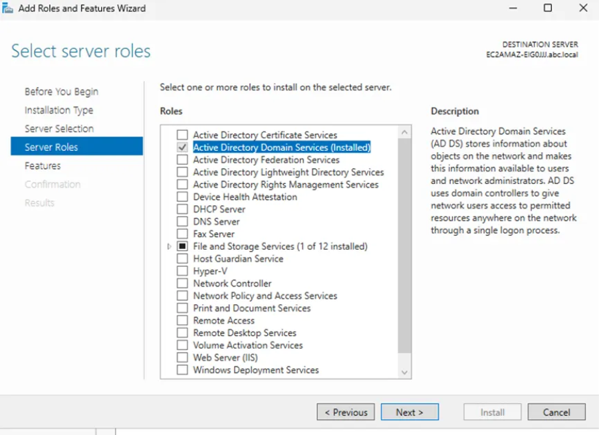Screen dimensions: 599x435
Task: Check the DNS Server role
Action: tap(182, 222)
